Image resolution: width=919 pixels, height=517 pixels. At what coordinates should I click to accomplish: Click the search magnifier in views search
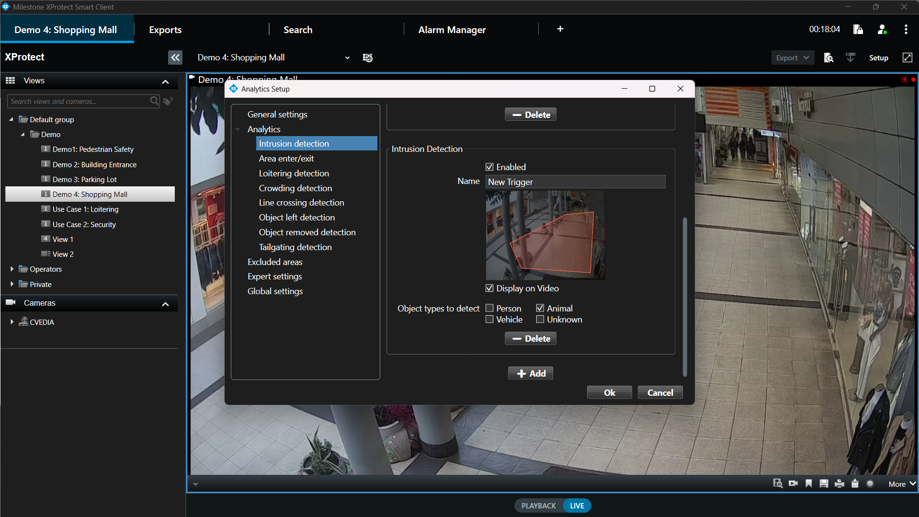(154, 101)
